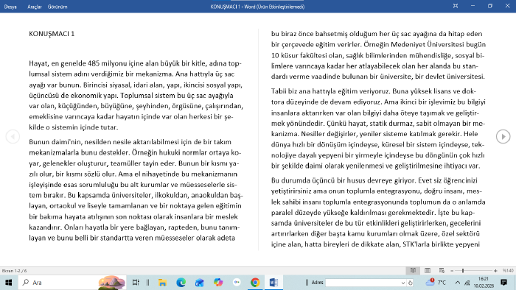Select the Word taskbar icon
This screenshot has height=290, width=516.
[273, 283]
